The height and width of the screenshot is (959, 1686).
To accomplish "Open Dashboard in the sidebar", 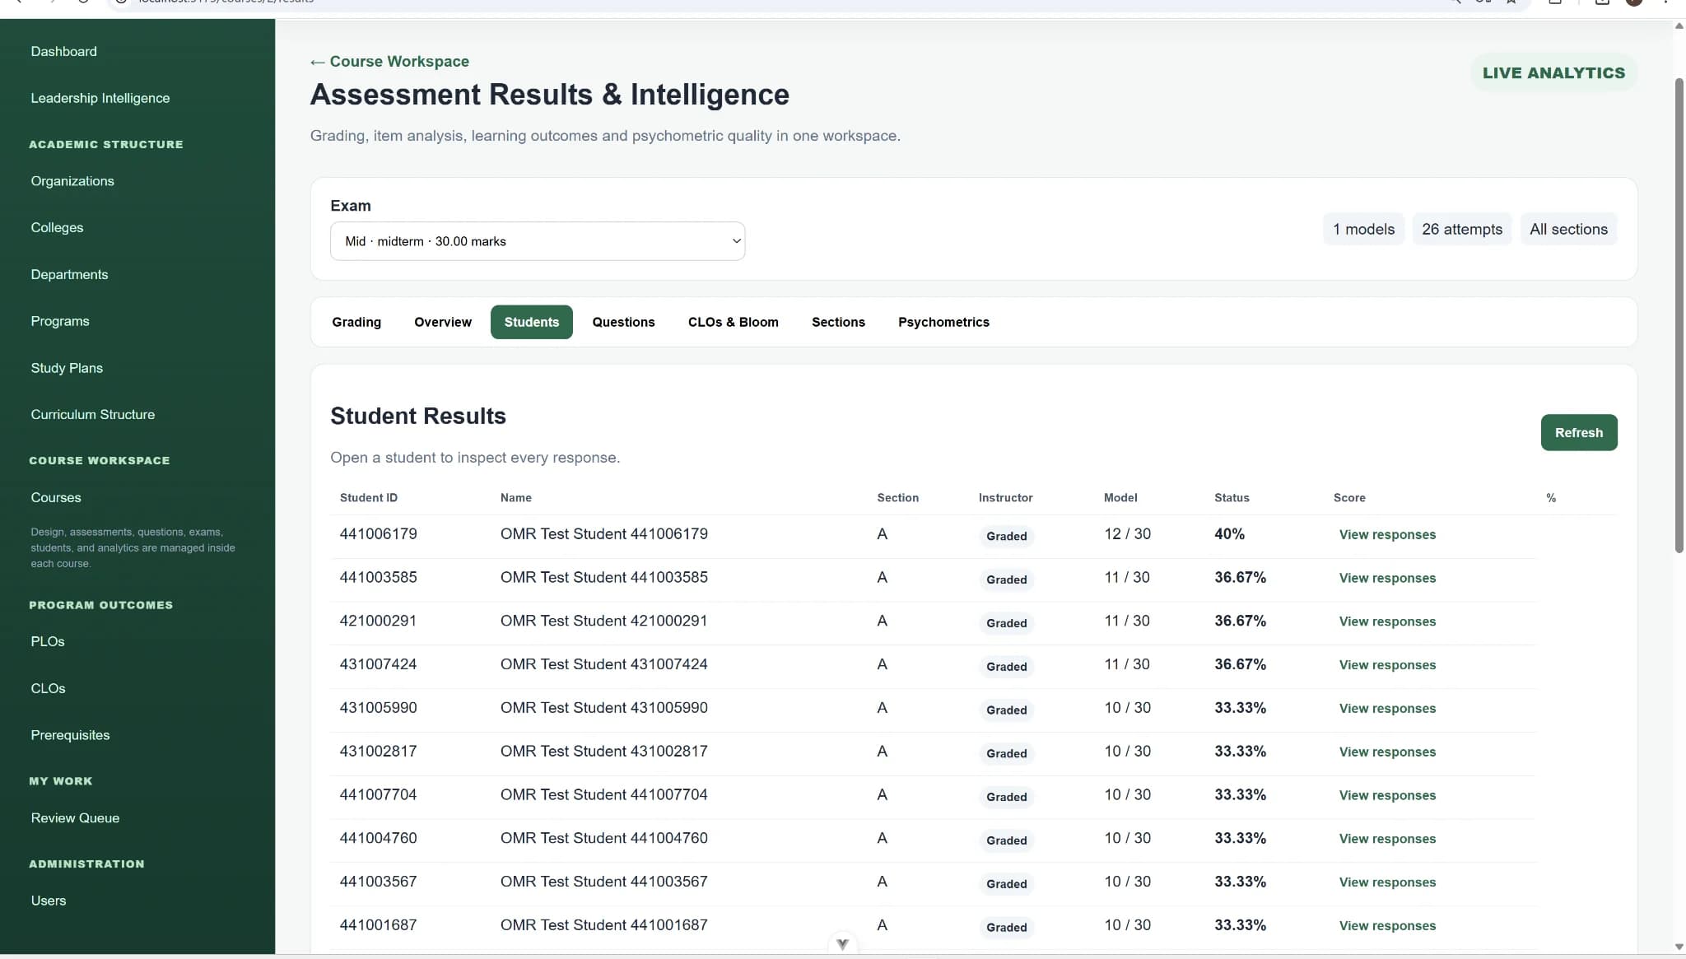I will pos(63,51).
